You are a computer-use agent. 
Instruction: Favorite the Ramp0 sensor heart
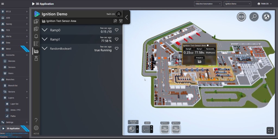tap(117, 30)
